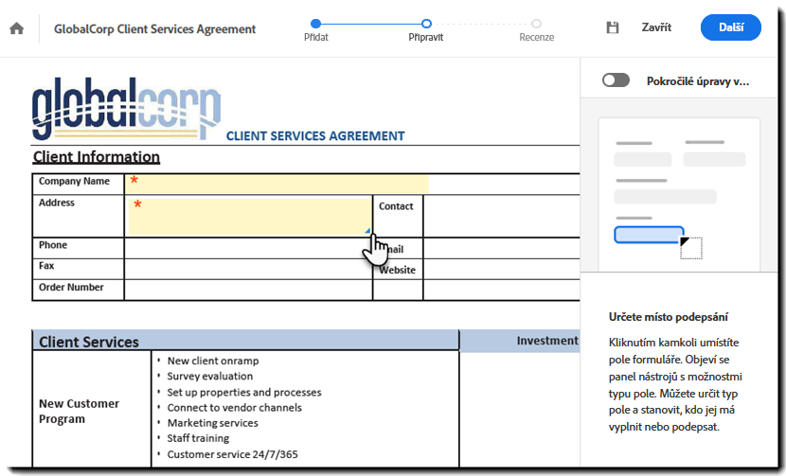Image resolution: width=786 pixels, height=476 pixels.
Task: Click the 'Survey evaluation' bullet
Action: (x=210, y=377)
